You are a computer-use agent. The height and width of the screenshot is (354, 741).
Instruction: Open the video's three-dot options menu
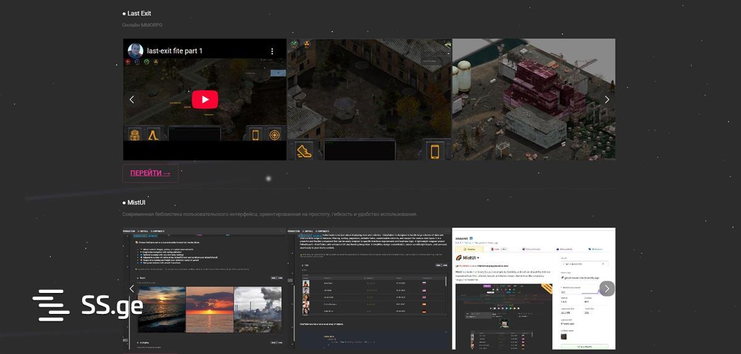tap(272, 51)
